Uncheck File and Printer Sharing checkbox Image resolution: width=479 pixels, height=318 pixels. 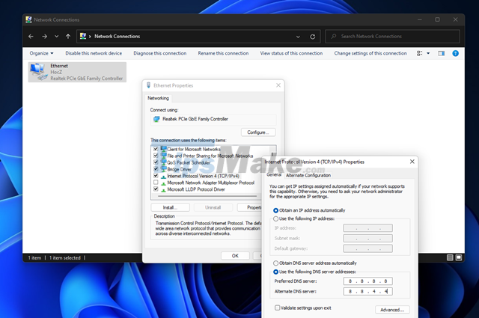coord(156,156)
